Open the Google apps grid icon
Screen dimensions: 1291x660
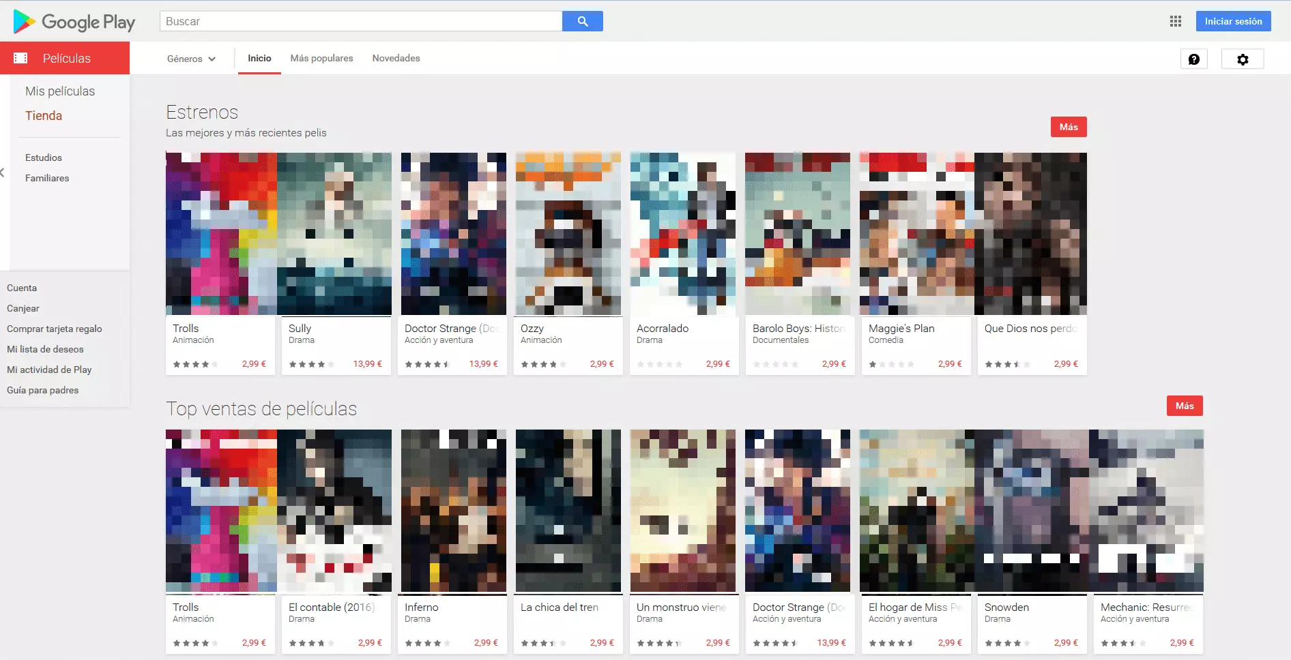pyautogui.click(x=1175, y=21)
